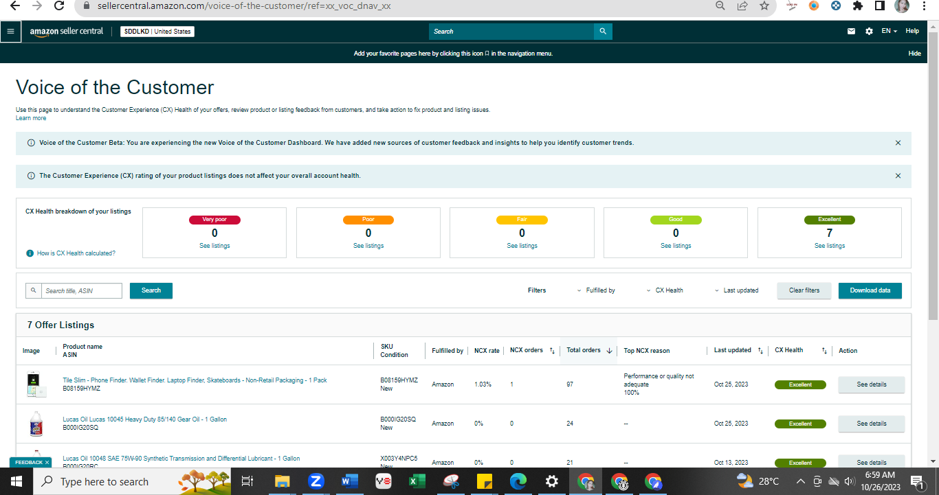
Task: Open Lucas Oil 10048 SAE 75W-90 link
Action: pyautogui.click(x=181, y=459)
